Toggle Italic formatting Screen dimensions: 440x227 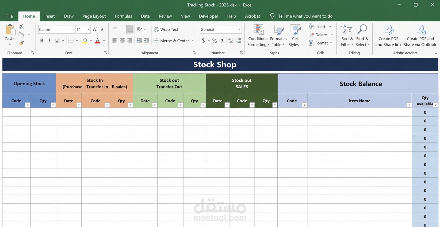49,41
